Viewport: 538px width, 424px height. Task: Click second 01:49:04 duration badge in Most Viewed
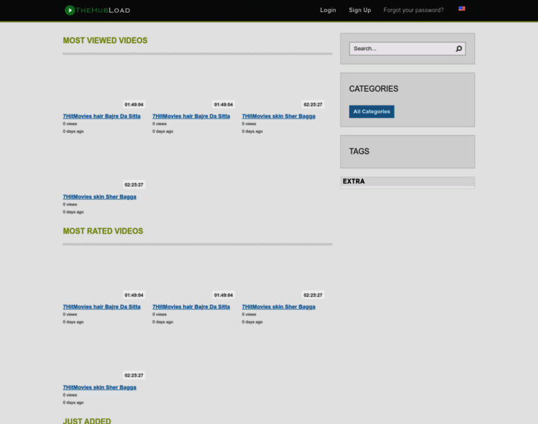point(224,105)
